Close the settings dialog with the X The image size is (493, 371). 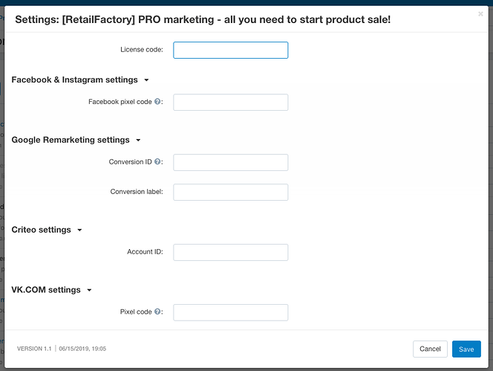click(480, 14)
